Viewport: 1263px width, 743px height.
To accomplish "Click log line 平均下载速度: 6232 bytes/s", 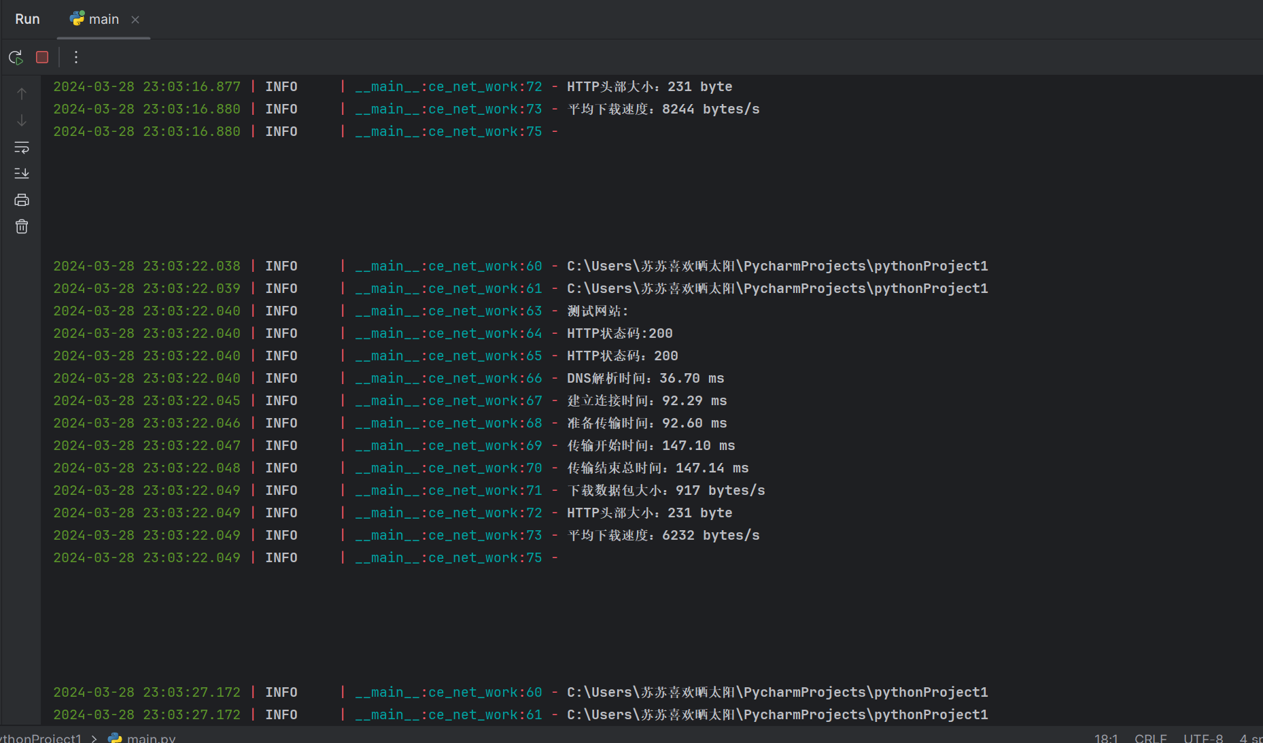I will (406, 535).
